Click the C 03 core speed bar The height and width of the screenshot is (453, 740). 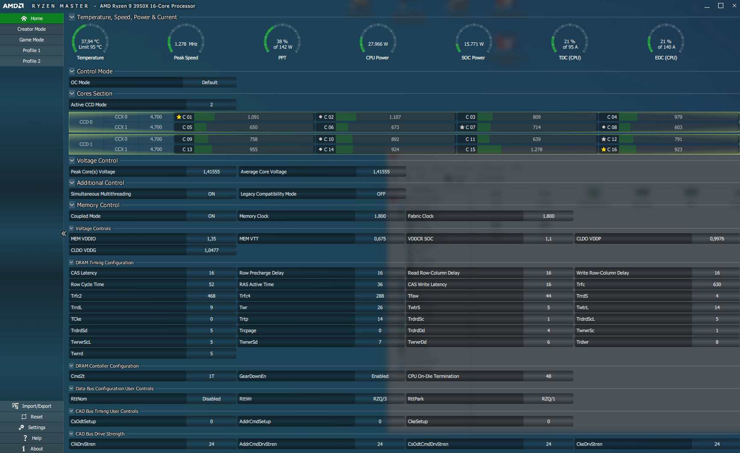click(x=537, y=117)
